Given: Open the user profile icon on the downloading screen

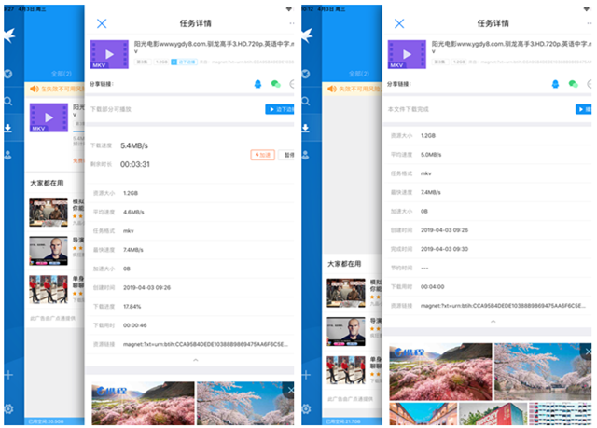Looking at the screenshot, I should click(8, 155).
